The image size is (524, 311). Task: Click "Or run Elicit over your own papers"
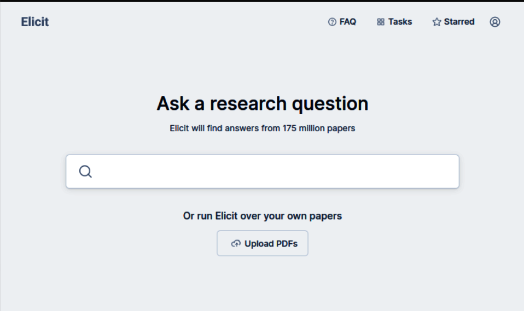coord(263,216)
